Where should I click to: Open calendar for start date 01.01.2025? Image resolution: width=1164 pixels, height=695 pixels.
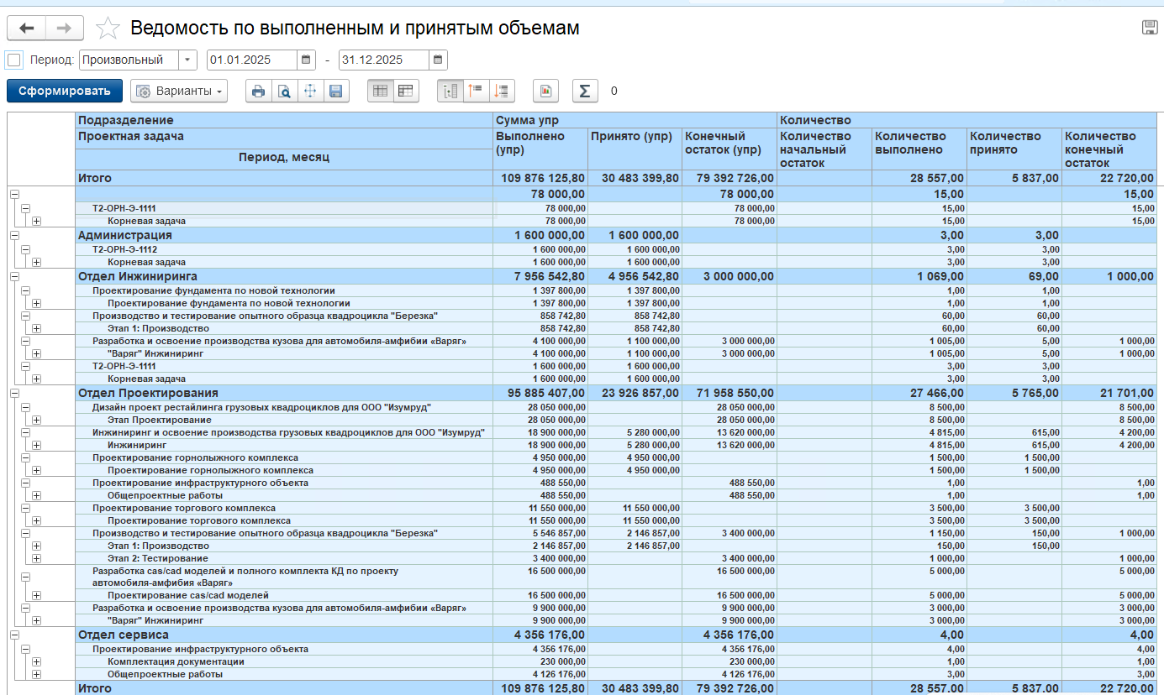coord(307,60)
